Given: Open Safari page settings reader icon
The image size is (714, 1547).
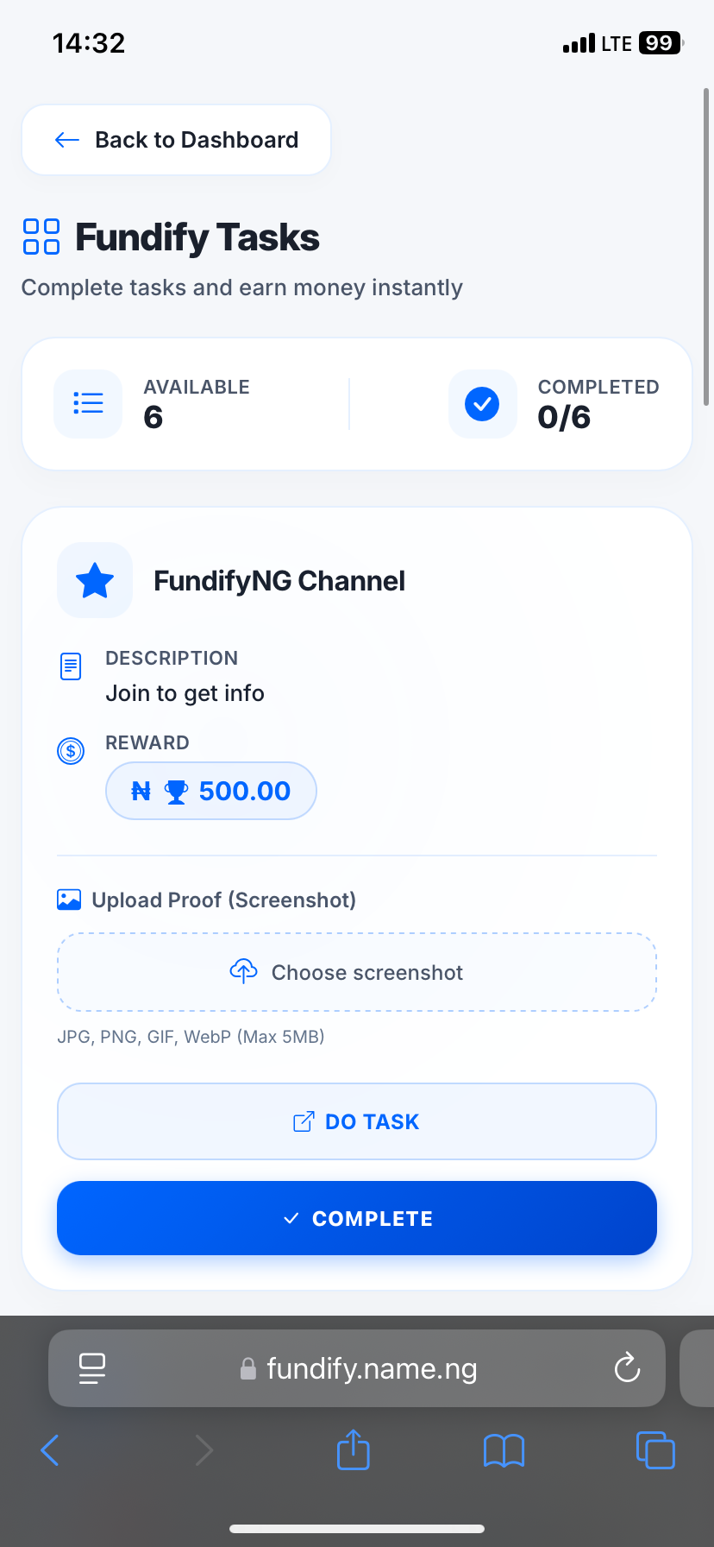Looking at the screenshot, I should [92, 1368].
